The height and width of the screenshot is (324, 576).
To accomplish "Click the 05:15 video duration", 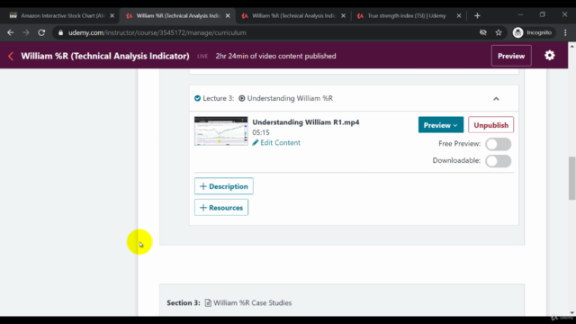I will click(261, 132).
